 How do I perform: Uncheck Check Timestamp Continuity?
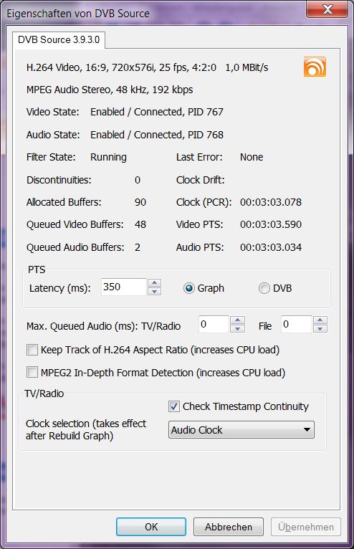(174, 406)
